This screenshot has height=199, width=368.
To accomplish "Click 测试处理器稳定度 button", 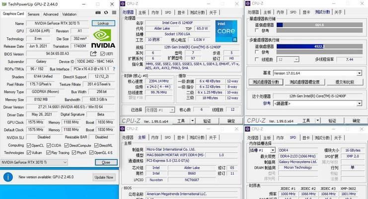I will 304,82.
